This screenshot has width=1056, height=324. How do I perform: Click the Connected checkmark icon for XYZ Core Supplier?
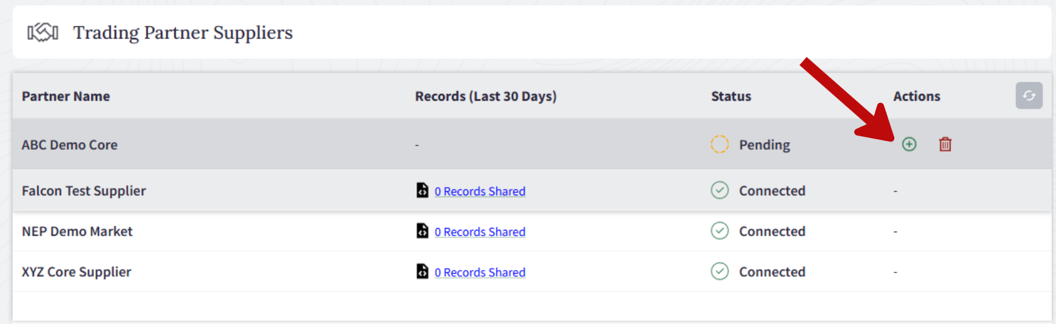720,271
